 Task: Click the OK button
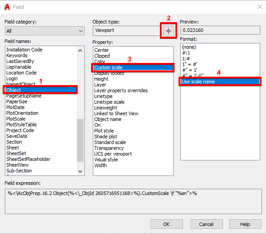(167, 224)
